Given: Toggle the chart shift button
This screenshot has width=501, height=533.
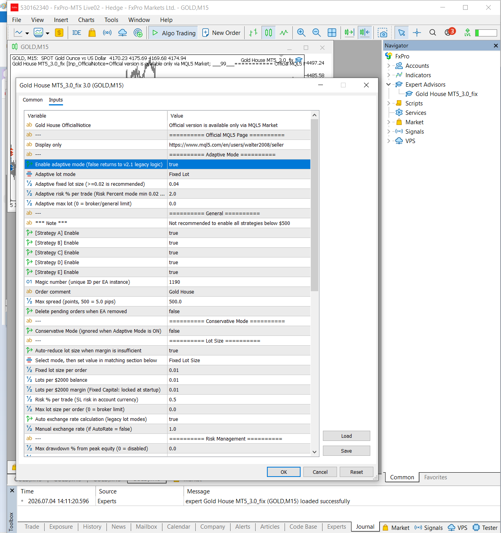Looking at the screenshot, I should pos(365,33).
